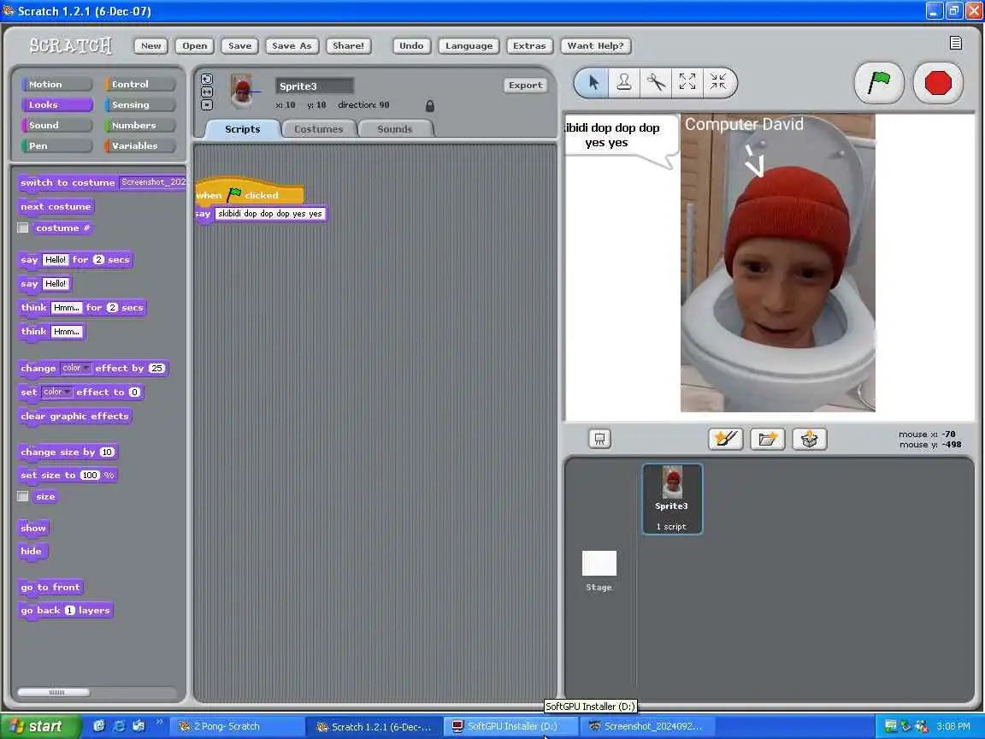The height and width of the screenshot is (739, 985).
Task: Export the sprite with Export button
Action: click(526, 86)
